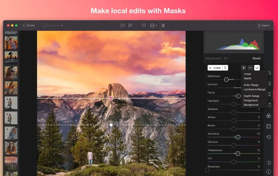Click the Reset button
This screenshot has width=278, height=176.
256,58
